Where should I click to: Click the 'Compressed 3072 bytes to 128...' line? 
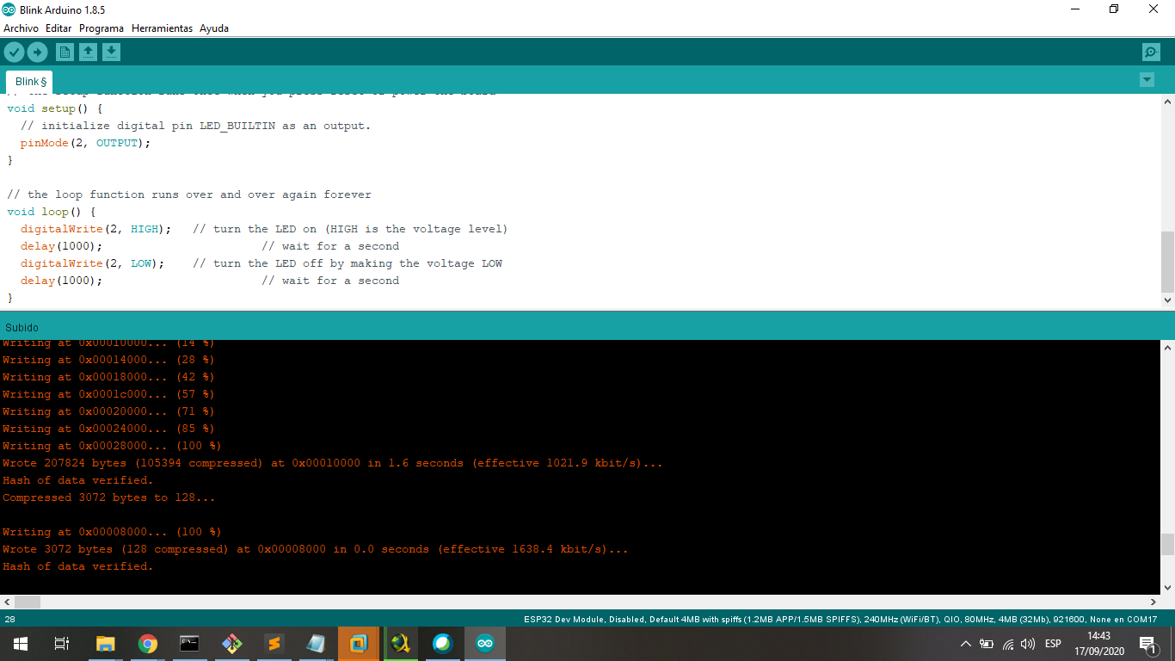click(x=109, y=497)
